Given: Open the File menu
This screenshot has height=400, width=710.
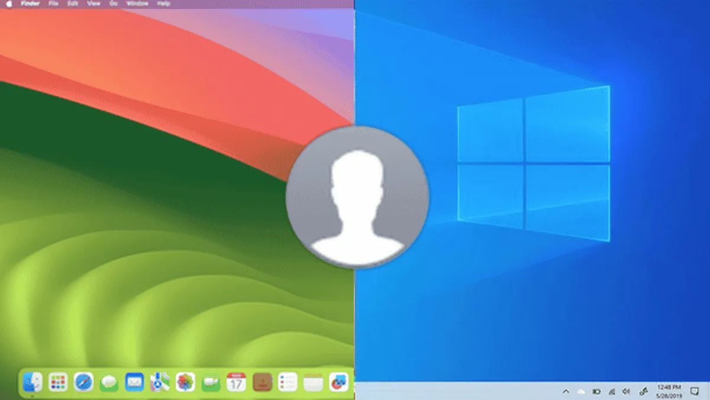Looking at the screenshot, I should [53, 4].
